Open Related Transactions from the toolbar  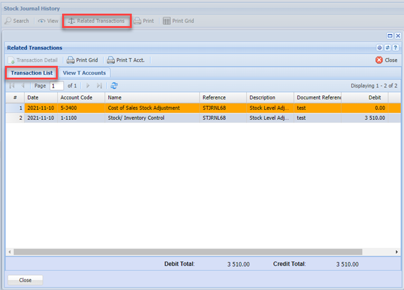96,21
